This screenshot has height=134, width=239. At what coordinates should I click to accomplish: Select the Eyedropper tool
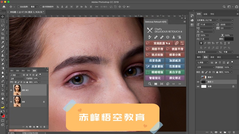point(3,42)
